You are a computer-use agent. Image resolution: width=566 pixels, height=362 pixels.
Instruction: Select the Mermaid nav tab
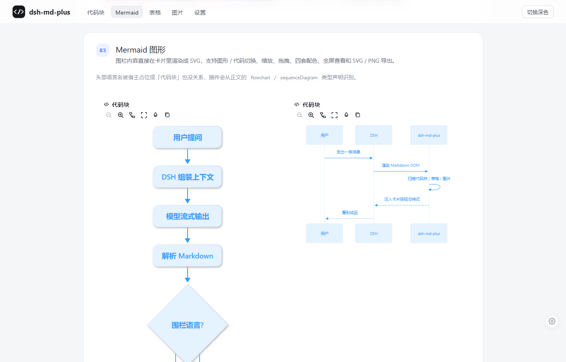pyautogui.click(x=127, y=13)
